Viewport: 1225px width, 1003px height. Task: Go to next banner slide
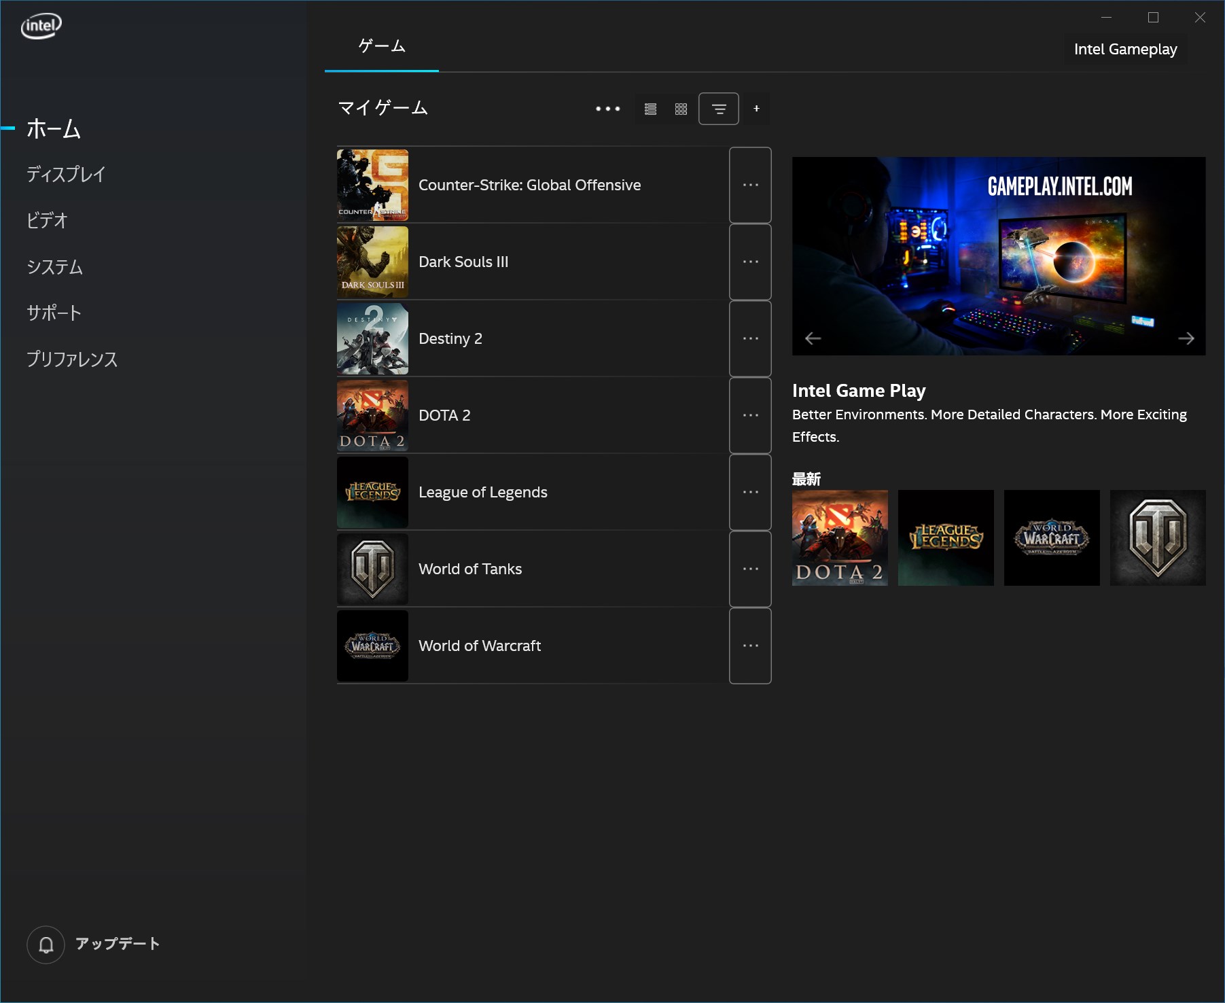(1186, 338)
